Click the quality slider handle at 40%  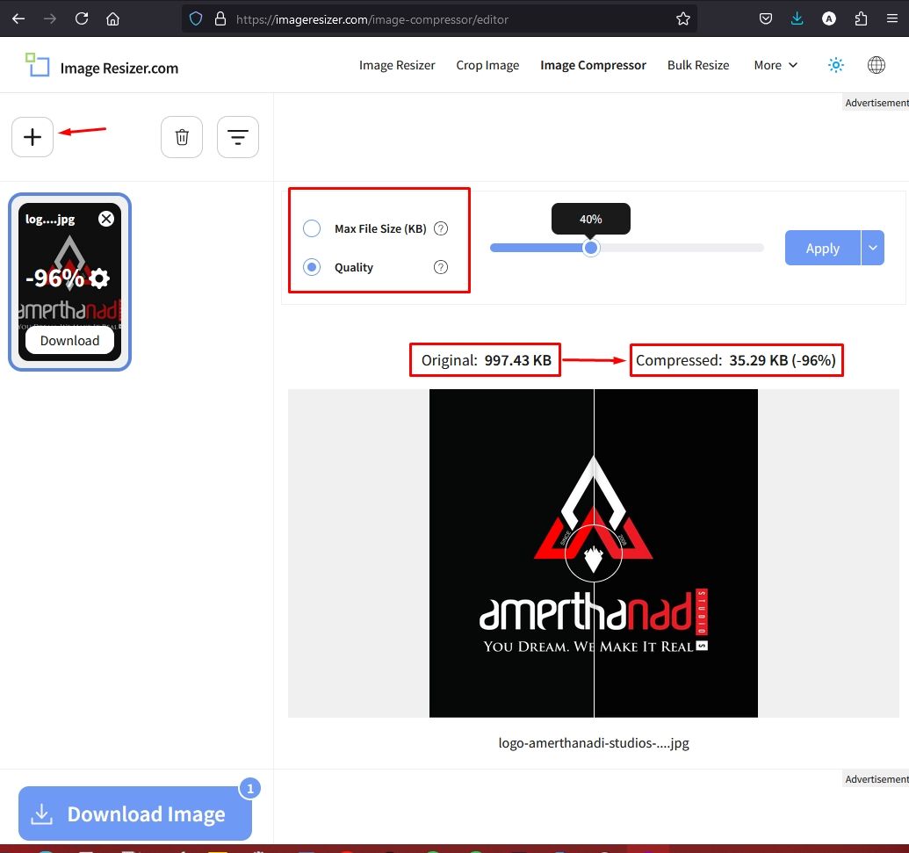tap(591, 249)
